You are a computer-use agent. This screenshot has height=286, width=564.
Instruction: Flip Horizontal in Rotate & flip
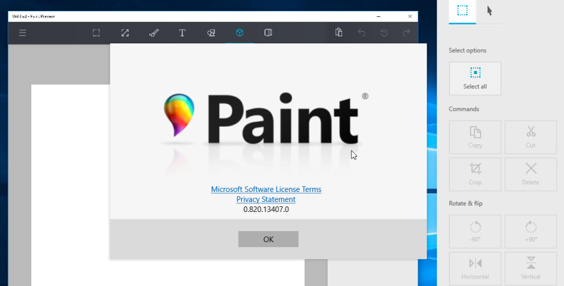click(x=475, y=268)
